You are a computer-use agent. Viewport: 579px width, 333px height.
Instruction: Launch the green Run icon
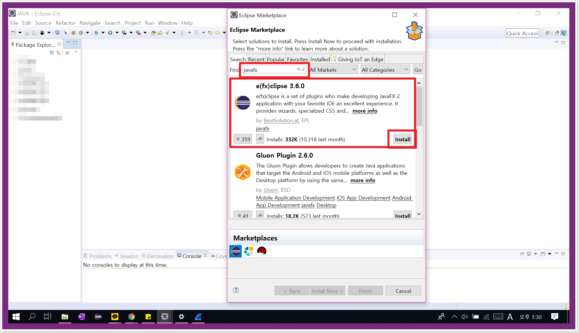point(110,33)
